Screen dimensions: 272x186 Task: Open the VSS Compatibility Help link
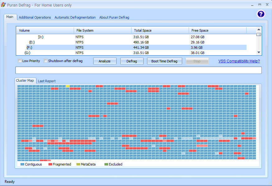tap(239, 61)
